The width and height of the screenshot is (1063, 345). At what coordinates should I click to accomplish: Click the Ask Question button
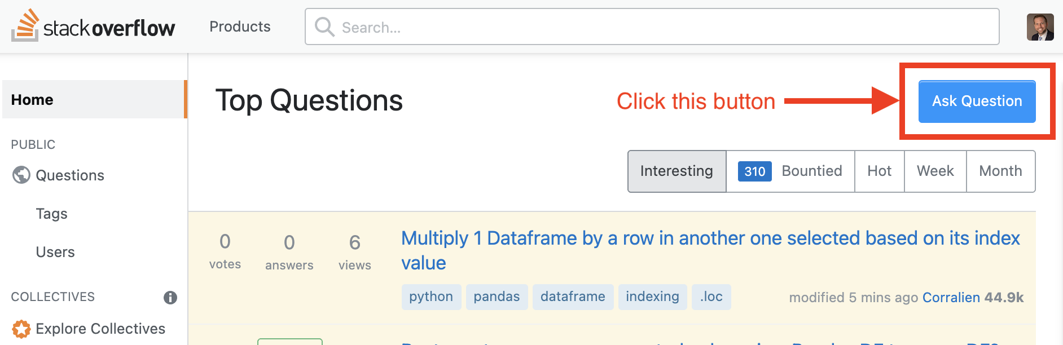point(977,101)
